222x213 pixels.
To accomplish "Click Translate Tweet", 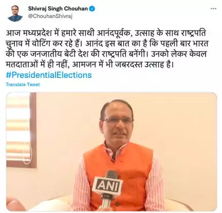I will 23,85.
